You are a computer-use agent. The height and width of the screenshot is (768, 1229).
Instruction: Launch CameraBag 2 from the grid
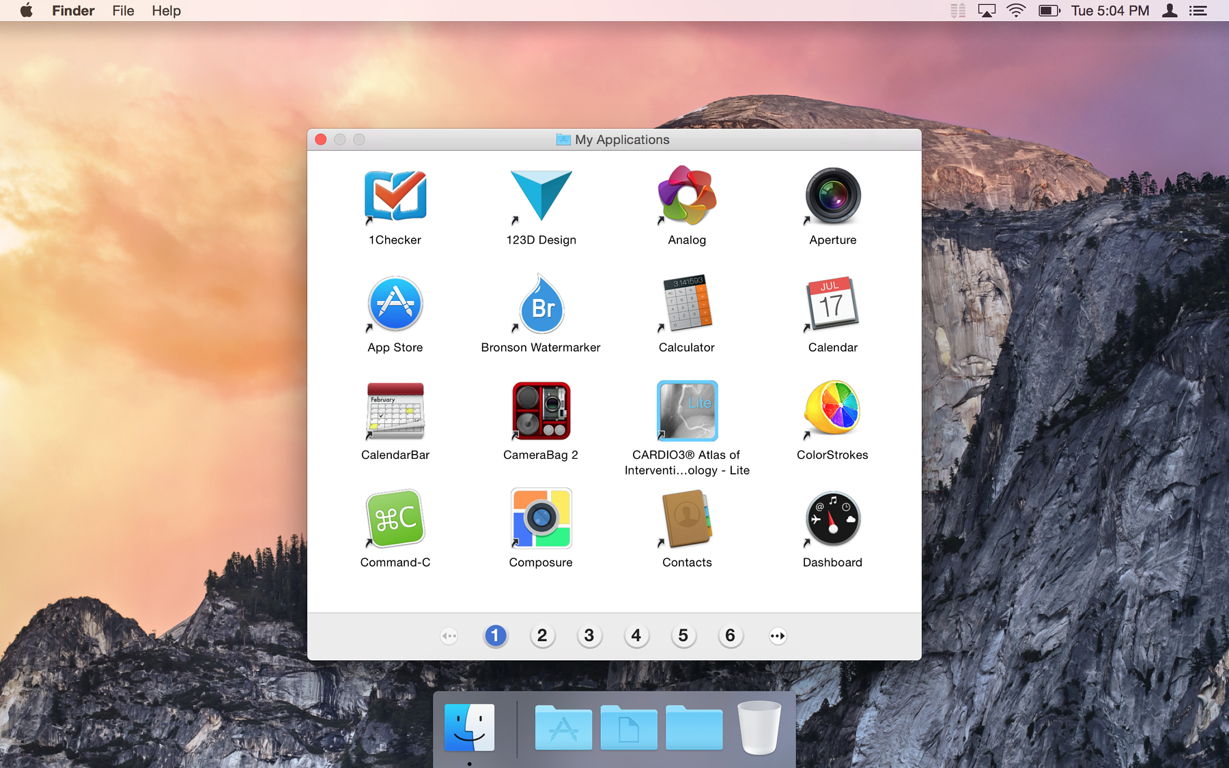click(x=541, y=410)
